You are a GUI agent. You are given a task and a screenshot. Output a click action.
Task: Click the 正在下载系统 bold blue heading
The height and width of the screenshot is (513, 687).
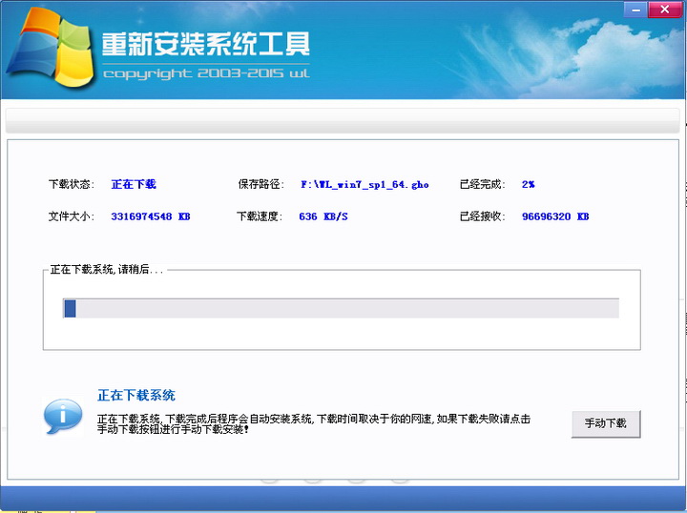[135, 395]
